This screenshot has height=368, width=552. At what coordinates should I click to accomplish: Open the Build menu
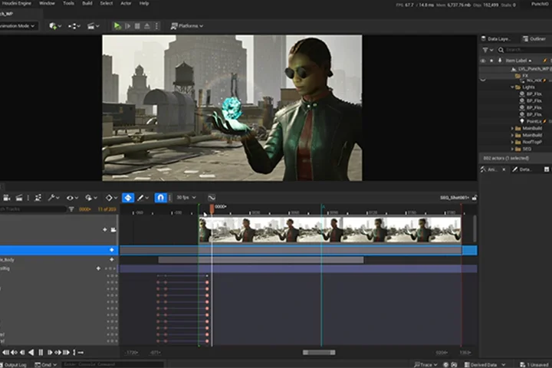point(87,3)
